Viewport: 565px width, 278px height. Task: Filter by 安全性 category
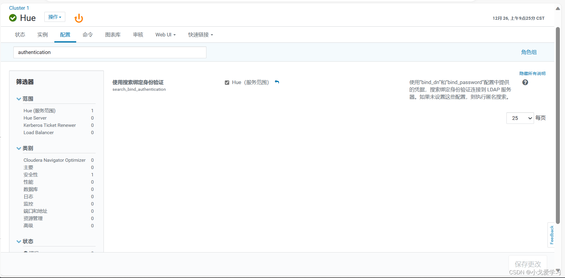(31, 175)
